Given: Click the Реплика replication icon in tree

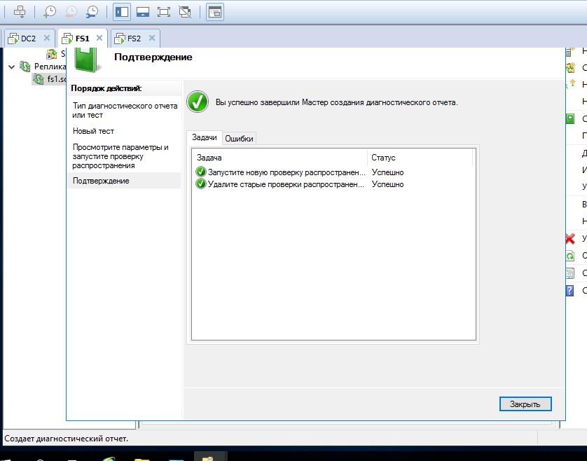Looking at the screenshot, I should click(x=25, y=67).
